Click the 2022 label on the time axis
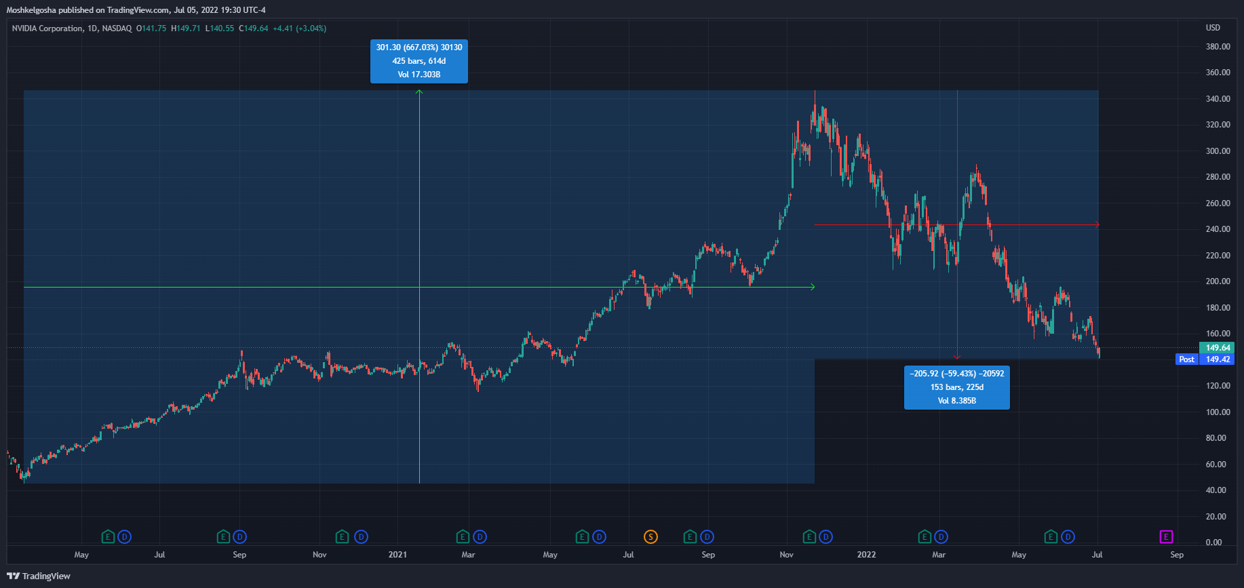Image resolution: width=1244 pixels, height=588 pixels. 866,555
